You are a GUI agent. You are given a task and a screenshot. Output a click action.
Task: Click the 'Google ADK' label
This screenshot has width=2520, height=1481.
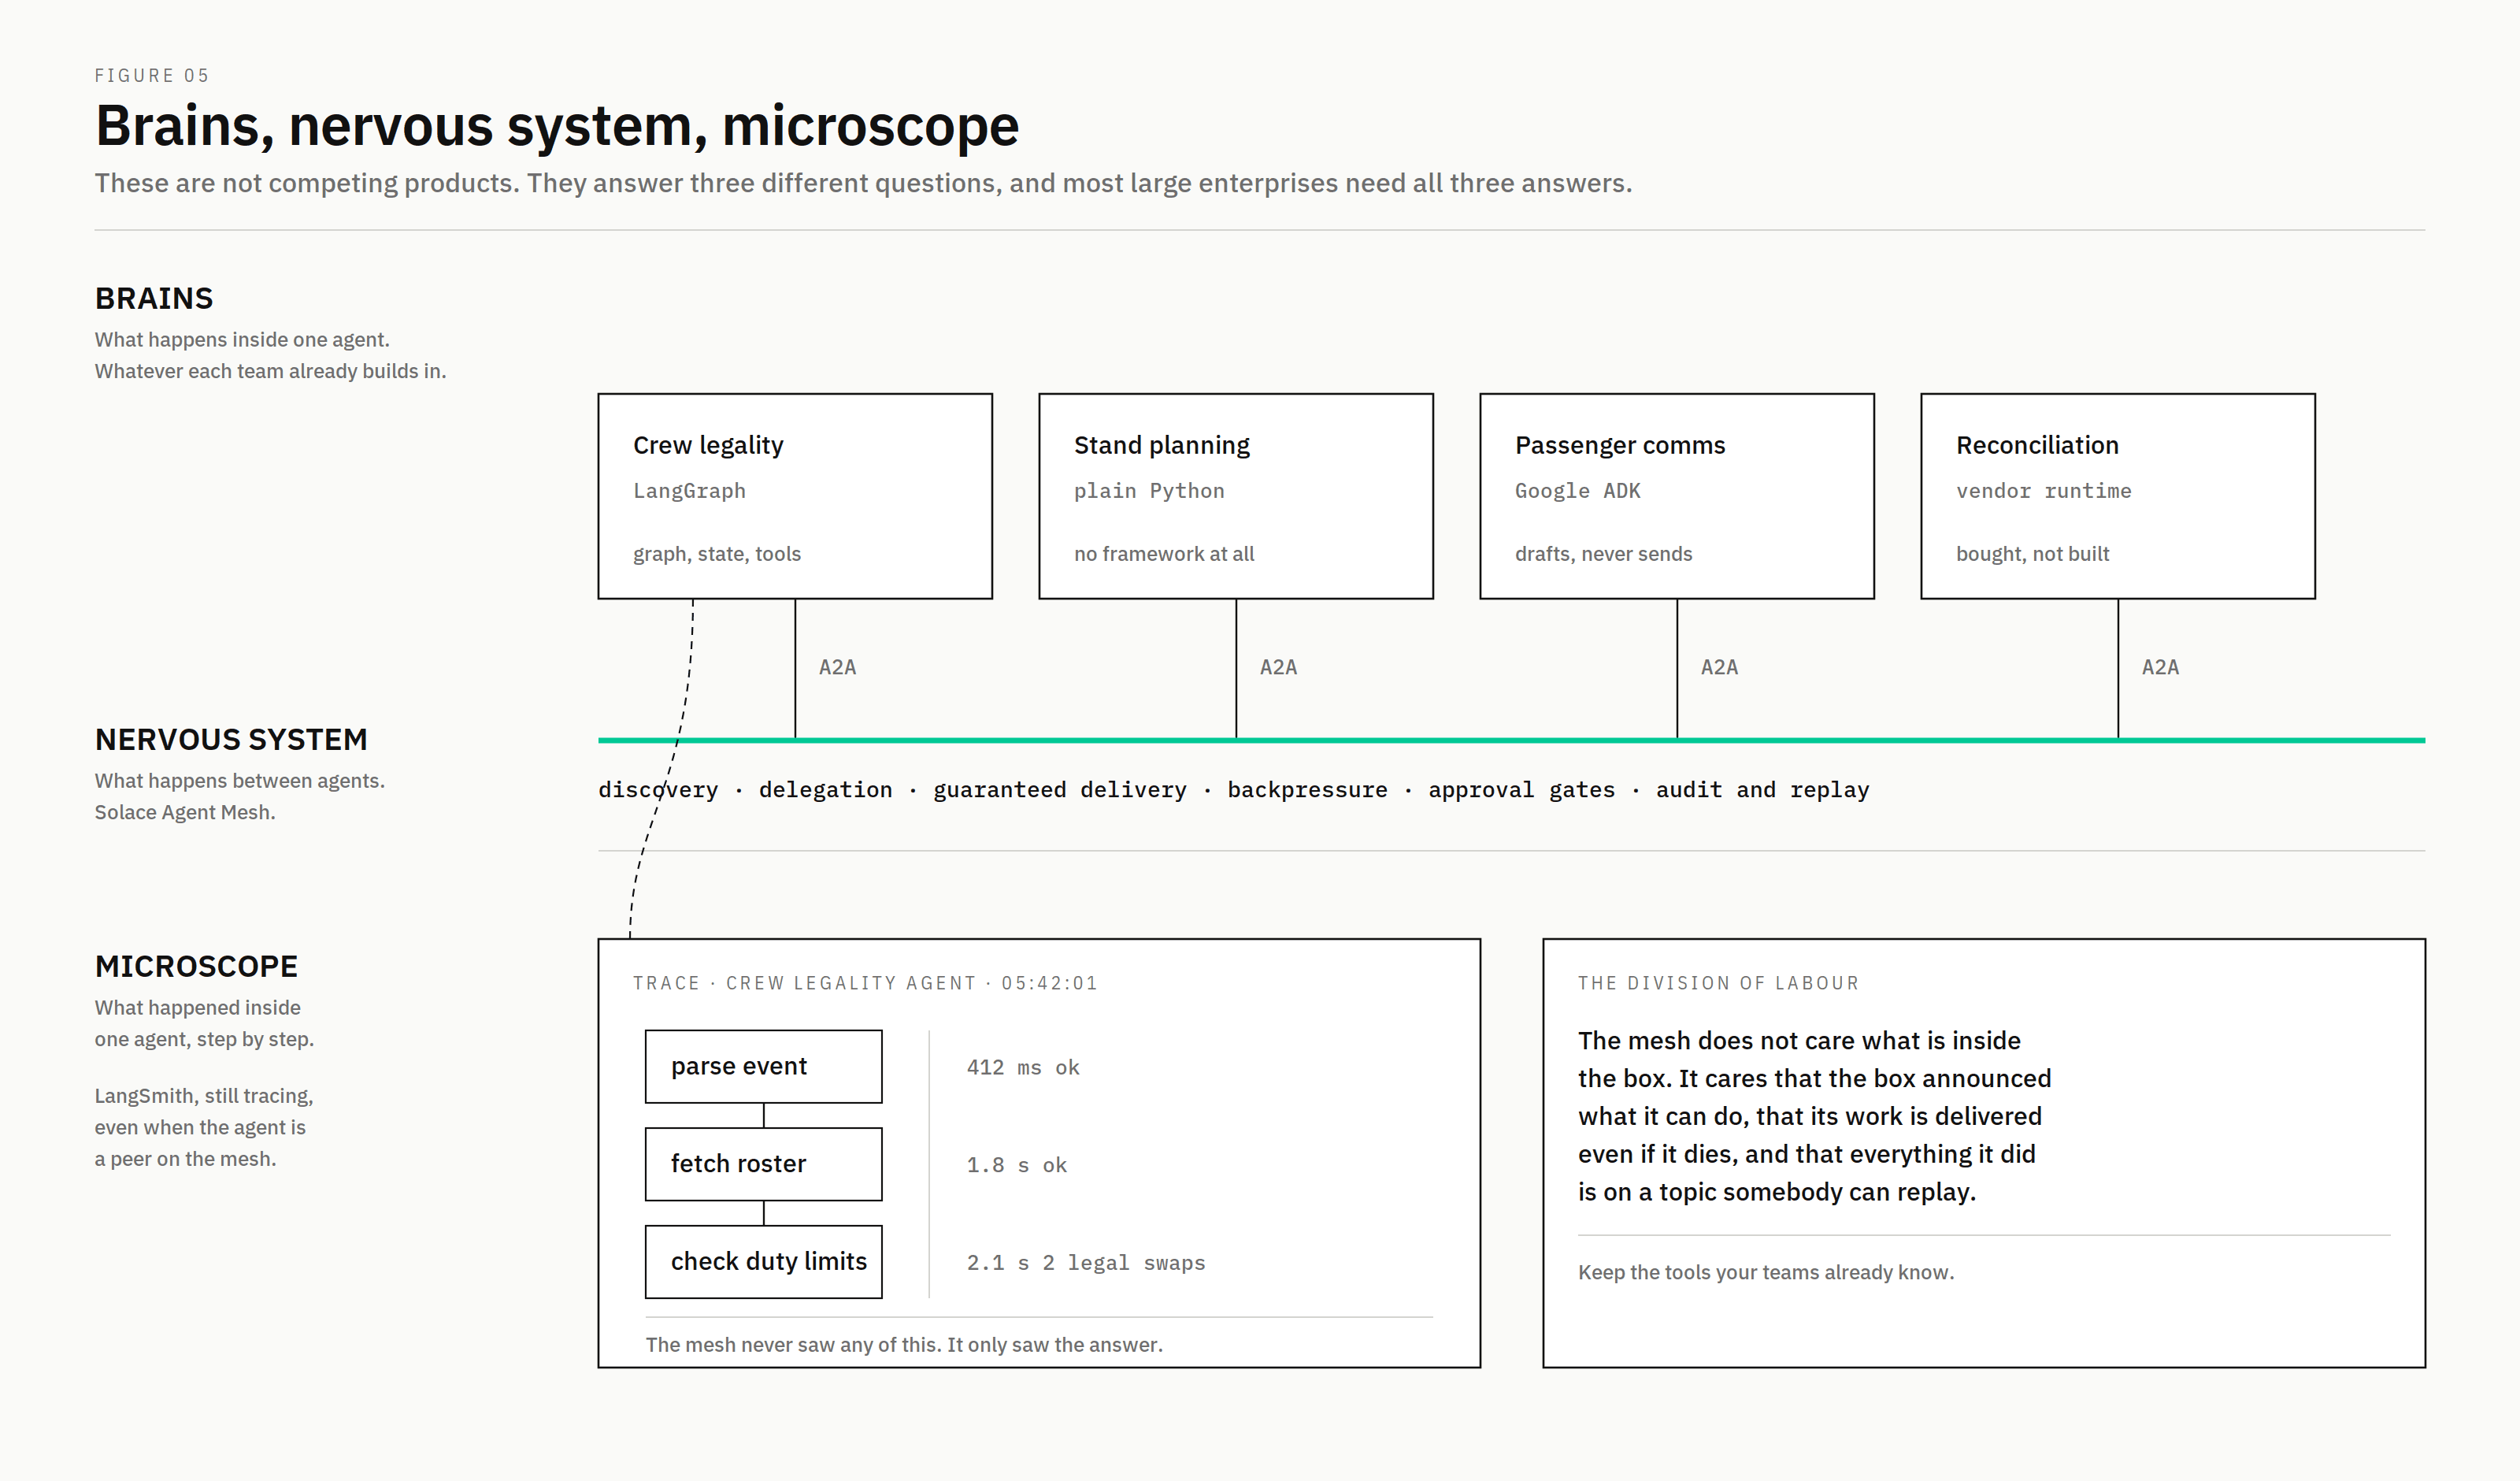[1578, 492]
